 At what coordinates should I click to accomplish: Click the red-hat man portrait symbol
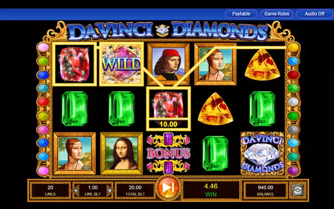click(168, 64)
